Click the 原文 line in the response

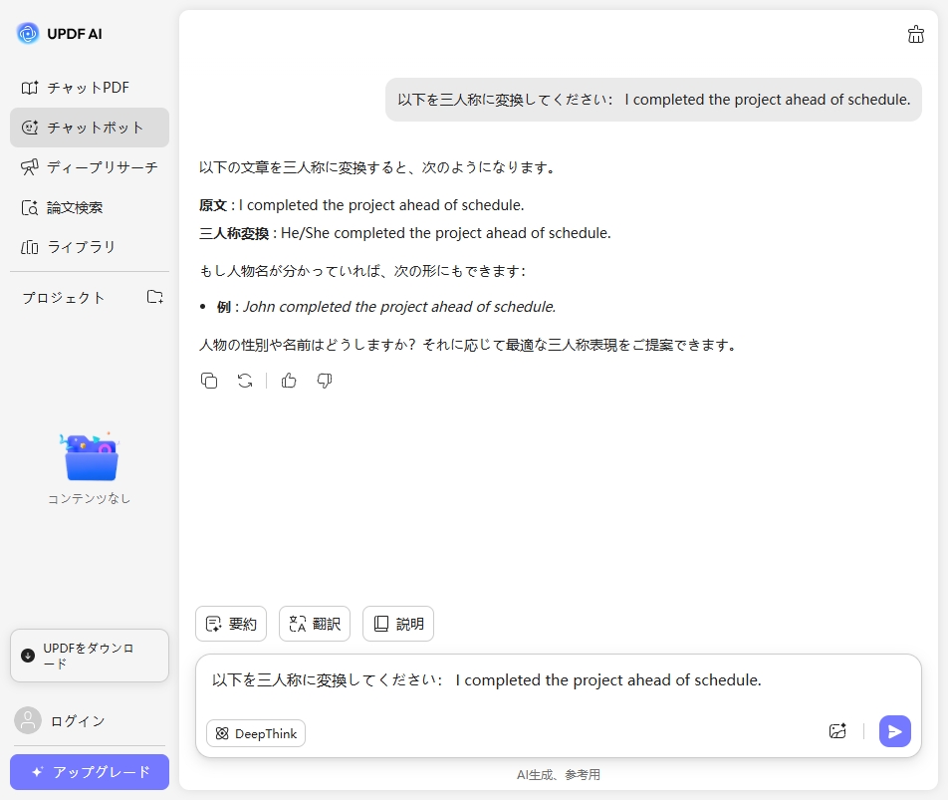pyautogui.click(x=361, y=205)
